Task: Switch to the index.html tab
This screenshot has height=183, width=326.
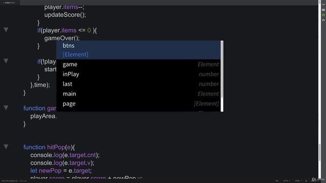Action: (10, 3)
